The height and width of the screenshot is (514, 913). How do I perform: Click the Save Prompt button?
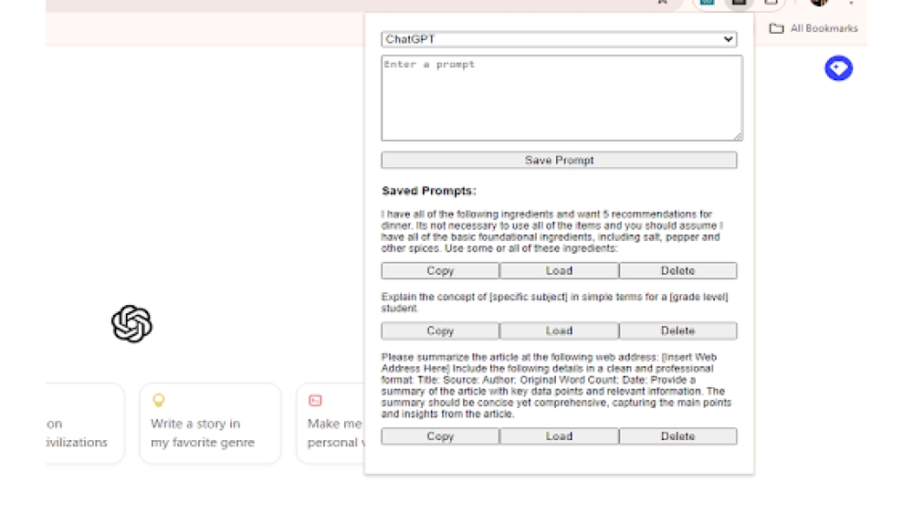pos(559,160)
